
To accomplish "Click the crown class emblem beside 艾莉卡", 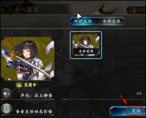I will 19,85.
